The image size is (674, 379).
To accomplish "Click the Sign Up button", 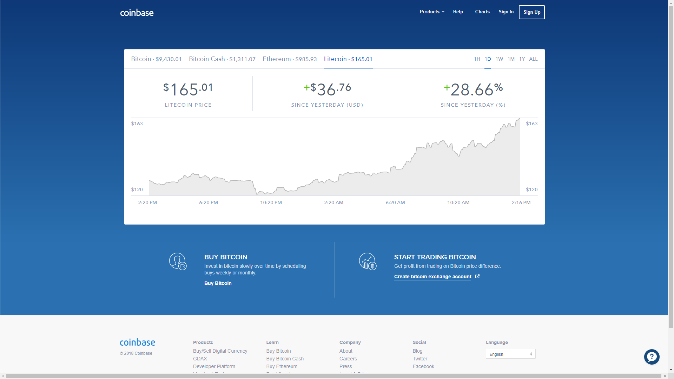I will click(x=531, y=12).
